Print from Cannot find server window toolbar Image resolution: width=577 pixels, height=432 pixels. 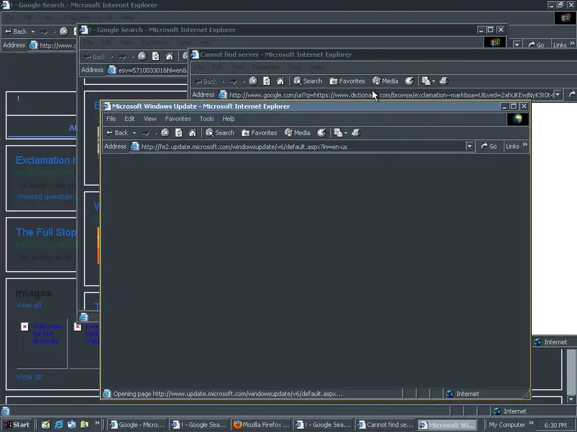pos(444,81)
